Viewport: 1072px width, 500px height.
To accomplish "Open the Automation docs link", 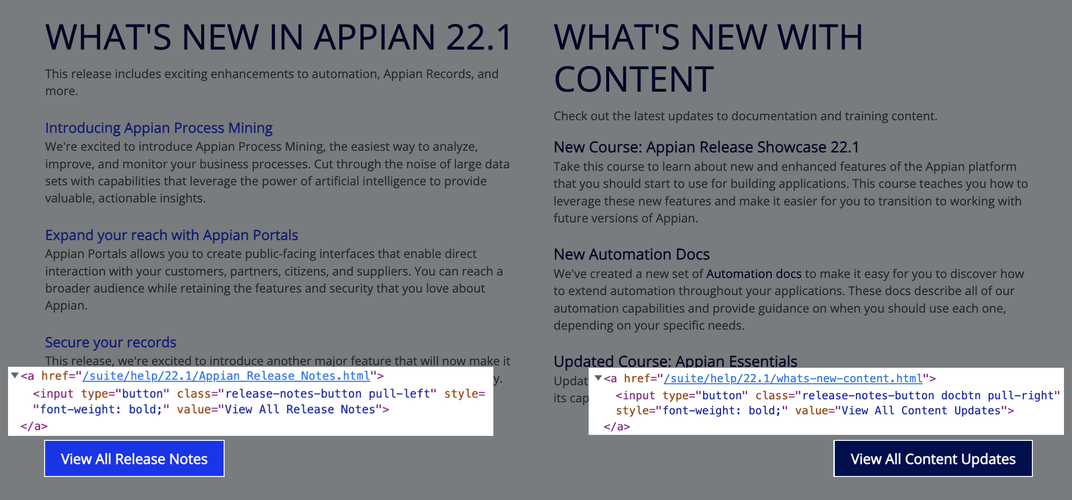I will 753,274.
